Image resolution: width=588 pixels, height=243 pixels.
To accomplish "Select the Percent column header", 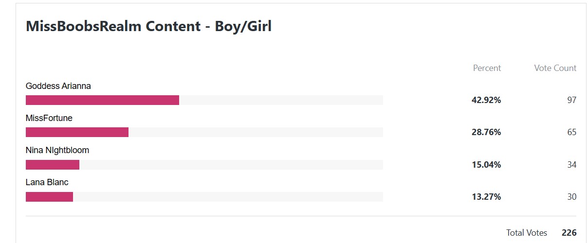I will click(487, 68).
